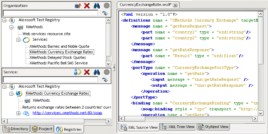Click the binoculars search icon in Organization panel
Image resolution: width=268 pixels, height=134 pixels.
tap(97, 6)
